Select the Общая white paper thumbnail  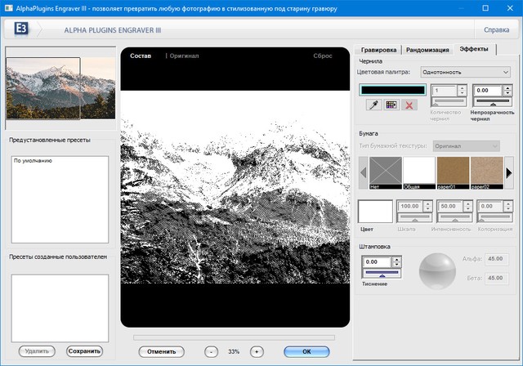(x=419, y=173)
